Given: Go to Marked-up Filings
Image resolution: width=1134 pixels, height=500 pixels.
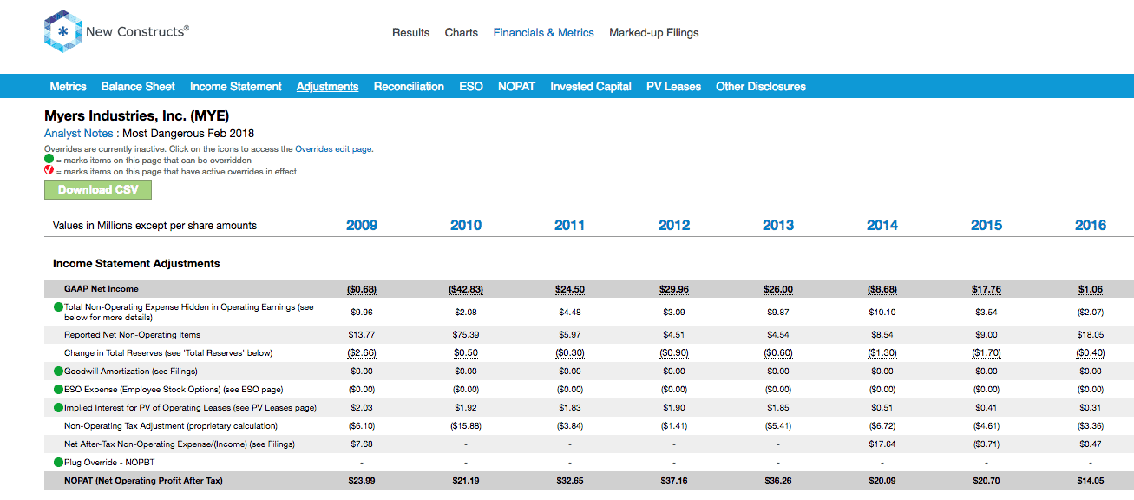Looking at the screenshot, I should [654, 33].
